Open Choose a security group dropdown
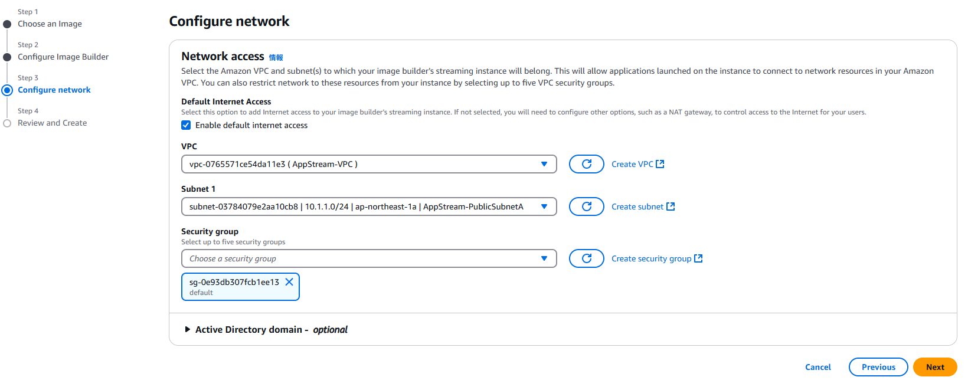968x390 pixels. [x=369, y=258]
